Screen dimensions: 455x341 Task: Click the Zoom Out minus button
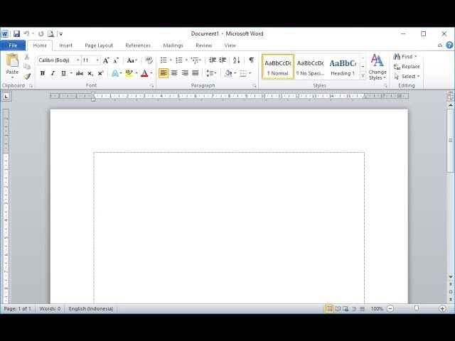tap(390, 308)
